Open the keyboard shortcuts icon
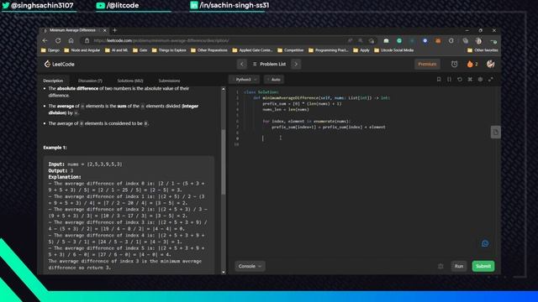538x302 pixels. 470,80
